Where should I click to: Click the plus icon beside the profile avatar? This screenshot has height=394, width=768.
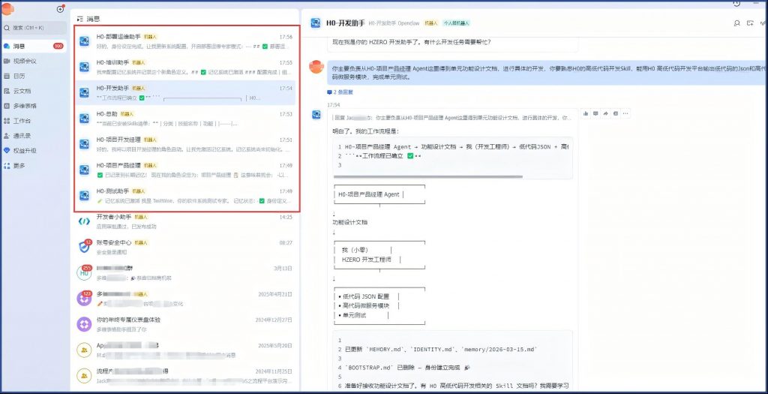point(61,9)
